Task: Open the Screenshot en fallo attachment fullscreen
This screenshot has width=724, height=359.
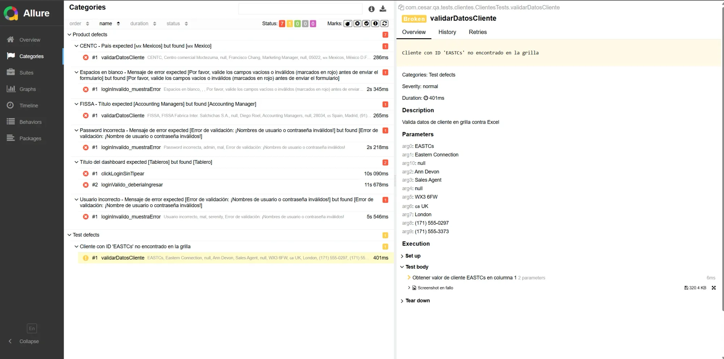Action: pyautogui.click(x=714, y=287)
